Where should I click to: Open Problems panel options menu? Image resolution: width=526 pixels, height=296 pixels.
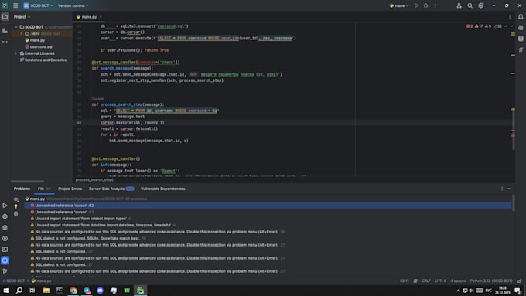pyautogui.click(x=502, y=189)
